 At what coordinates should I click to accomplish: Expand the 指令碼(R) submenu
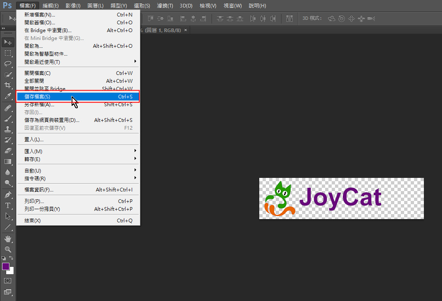click(78, 179)
